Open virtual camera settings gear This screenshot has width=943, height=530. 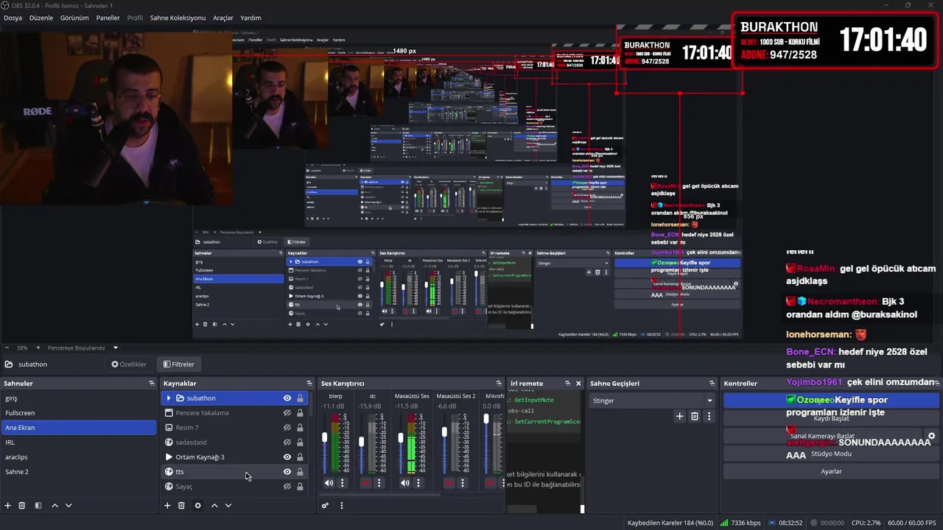tap(931, 436)
